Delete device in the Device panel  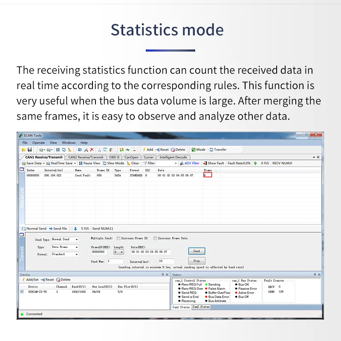58,280
